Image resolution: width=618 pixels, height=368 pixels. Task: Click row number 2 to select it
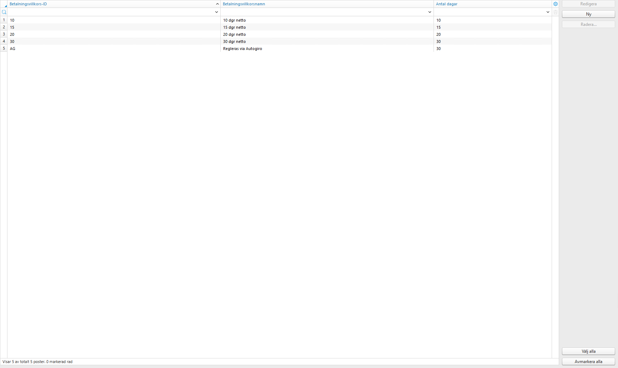[x=4, y=27]
